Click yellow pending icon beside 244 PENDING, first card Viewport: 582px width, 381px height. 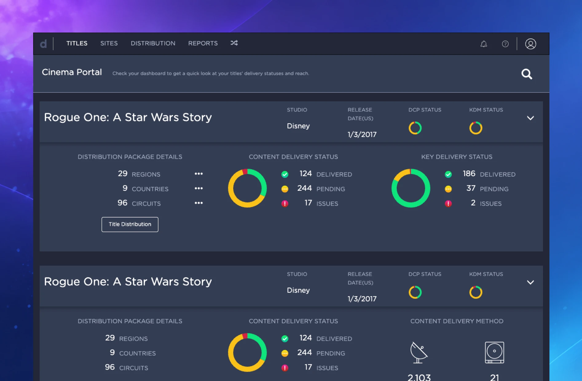pos(285,189)
